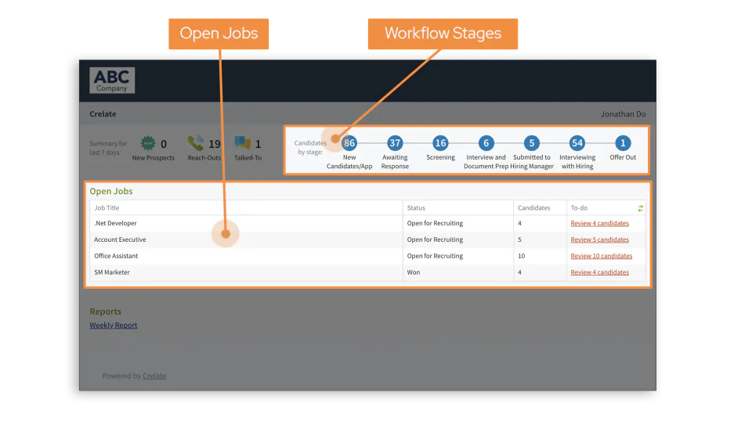
Task: Click candidate count 5 for Account Executive
Action: [x=519, y=239]
